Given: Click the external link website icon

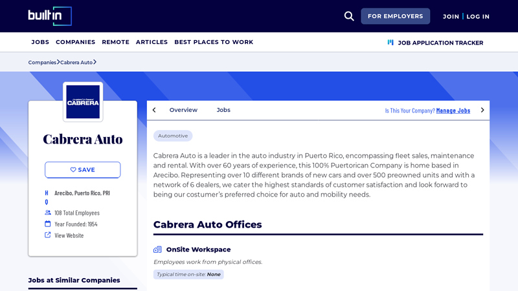Looking at the screenshot, I should (x=47, y=235).
